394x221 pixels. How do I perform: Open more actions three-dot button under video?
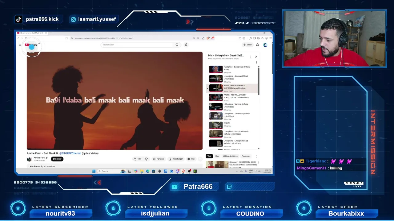click(200, 159)
